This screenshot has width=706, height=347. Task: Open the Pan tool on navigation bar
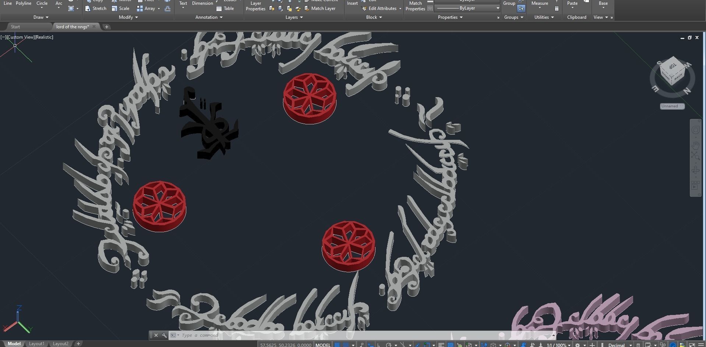coord(695,145)
